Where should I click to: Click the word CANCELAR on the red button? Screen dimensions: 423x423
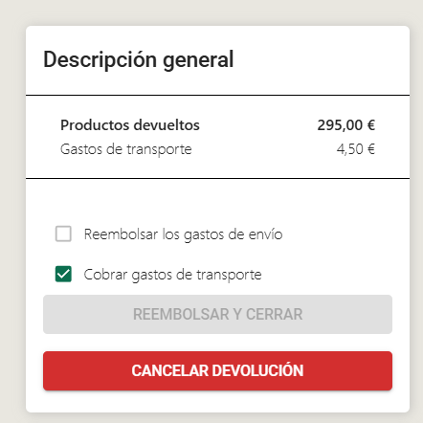coord(169,370)
